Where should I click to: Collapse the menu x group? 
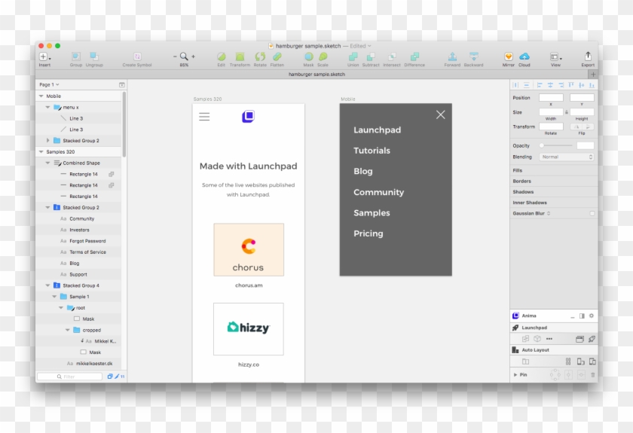(47, 108)
